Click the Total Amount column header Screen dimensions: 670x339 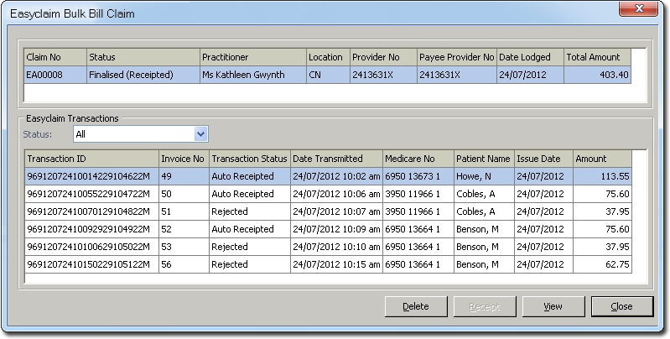tap(596, 57)
